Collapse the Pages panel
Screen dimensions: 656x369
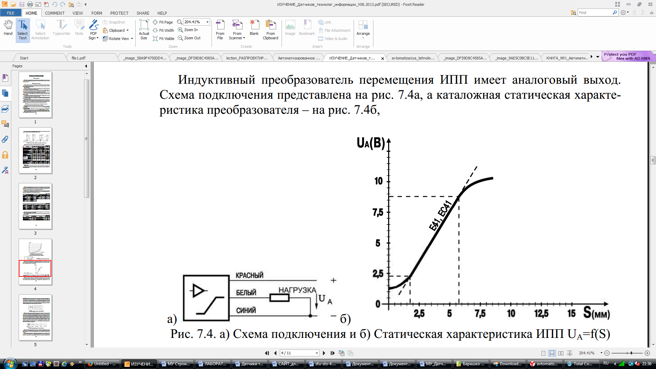coord(86,66)
